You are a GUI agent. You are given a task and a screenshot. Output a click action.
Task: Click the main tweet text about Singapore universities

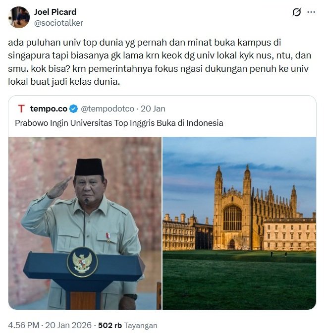[160, 62]
